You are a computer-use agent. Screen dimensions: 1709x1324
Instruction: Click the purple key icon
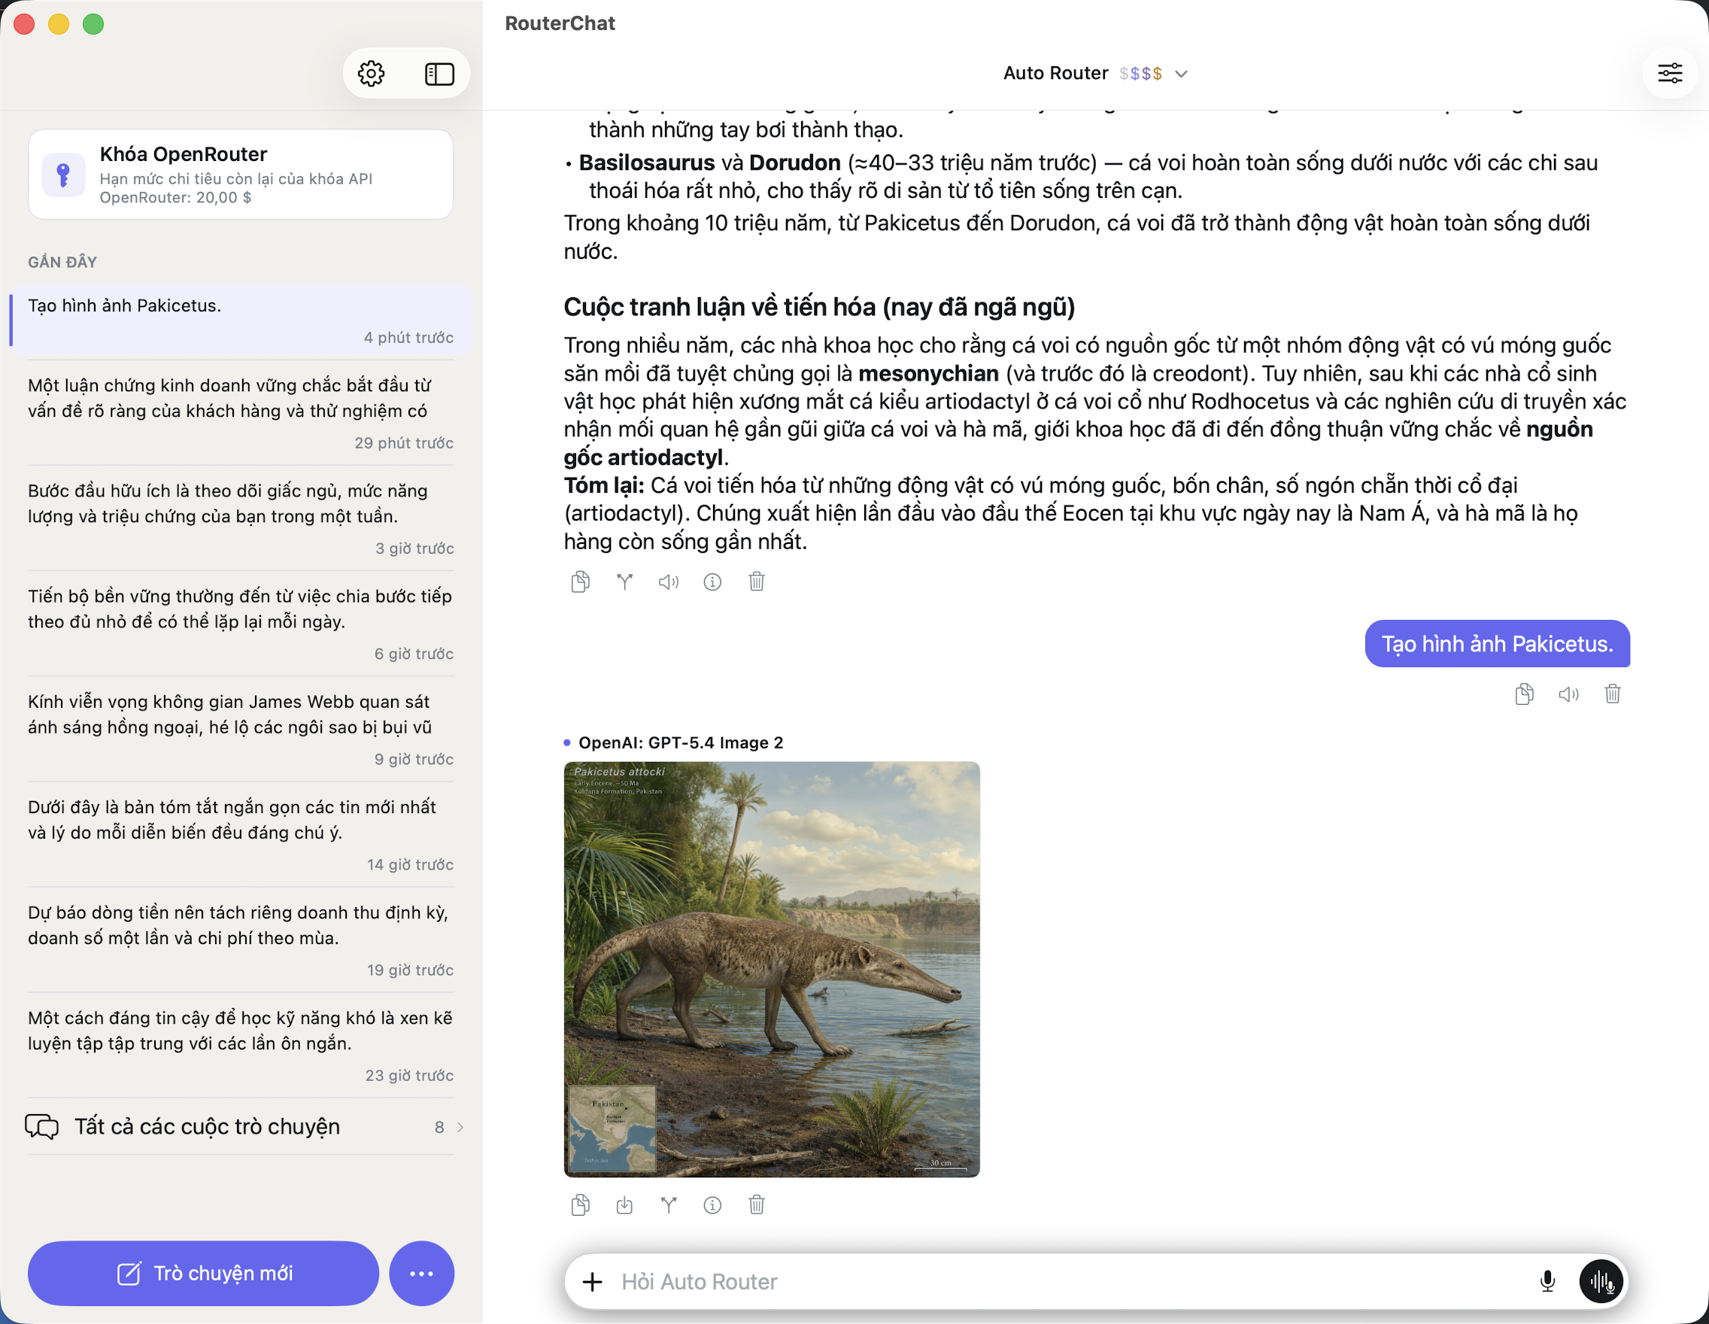pos(63,175)
